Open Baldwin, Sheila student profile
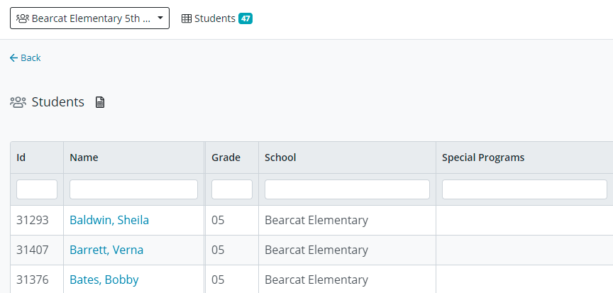 click(x=109, y=220)
